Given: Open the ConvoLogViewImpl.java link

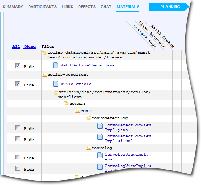Looking at the screenshot, I should point(128,157).
